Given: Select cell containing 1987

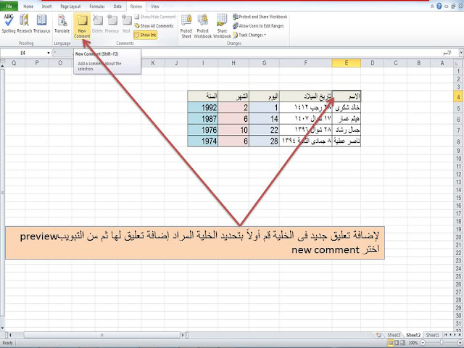Looking at the screenshot, I should [203, 119].
